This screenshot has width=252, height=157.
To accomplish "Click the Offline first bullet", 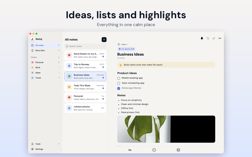I will [127, 108].
